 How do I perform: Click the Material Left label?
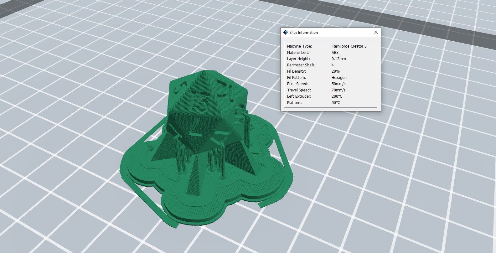click(x=298, y=53)
